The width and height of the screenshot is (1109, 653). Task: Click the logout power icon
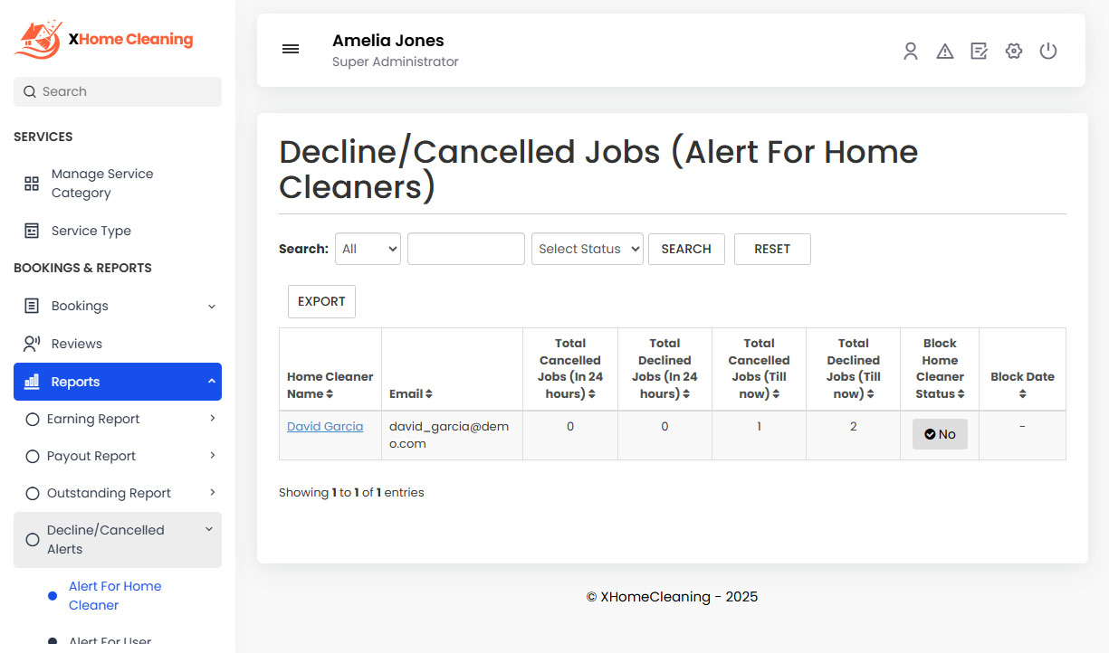pos(1048,52)
